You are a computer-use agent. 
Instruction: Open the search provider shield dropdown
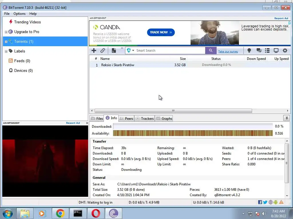(130, 50)
